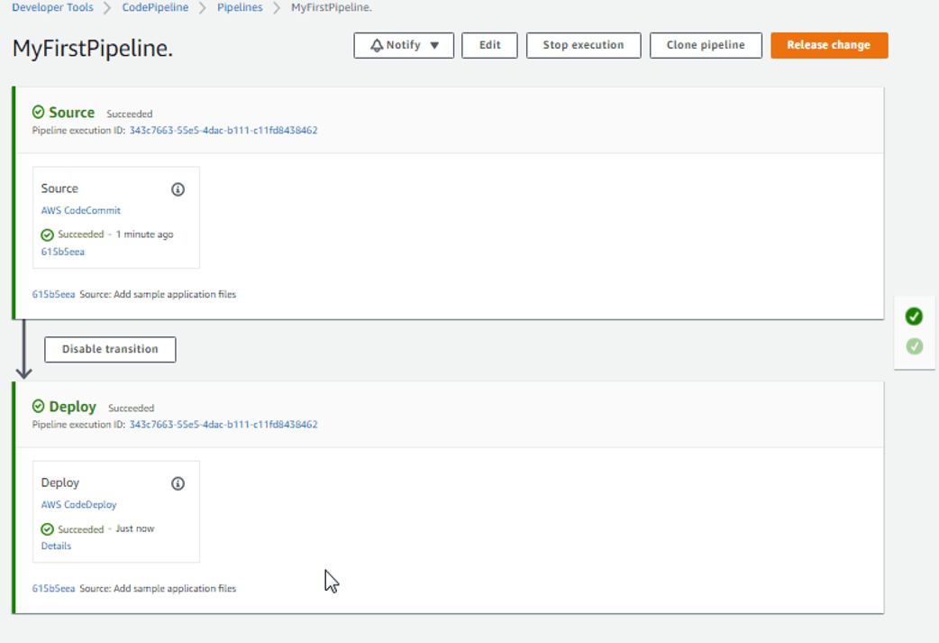This screenshot has width=939, height=643.
Task: Clone the pipeline
Action: click(706, 45)
